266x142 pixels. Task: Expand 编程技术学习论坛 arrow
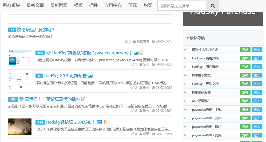point(185,50)
